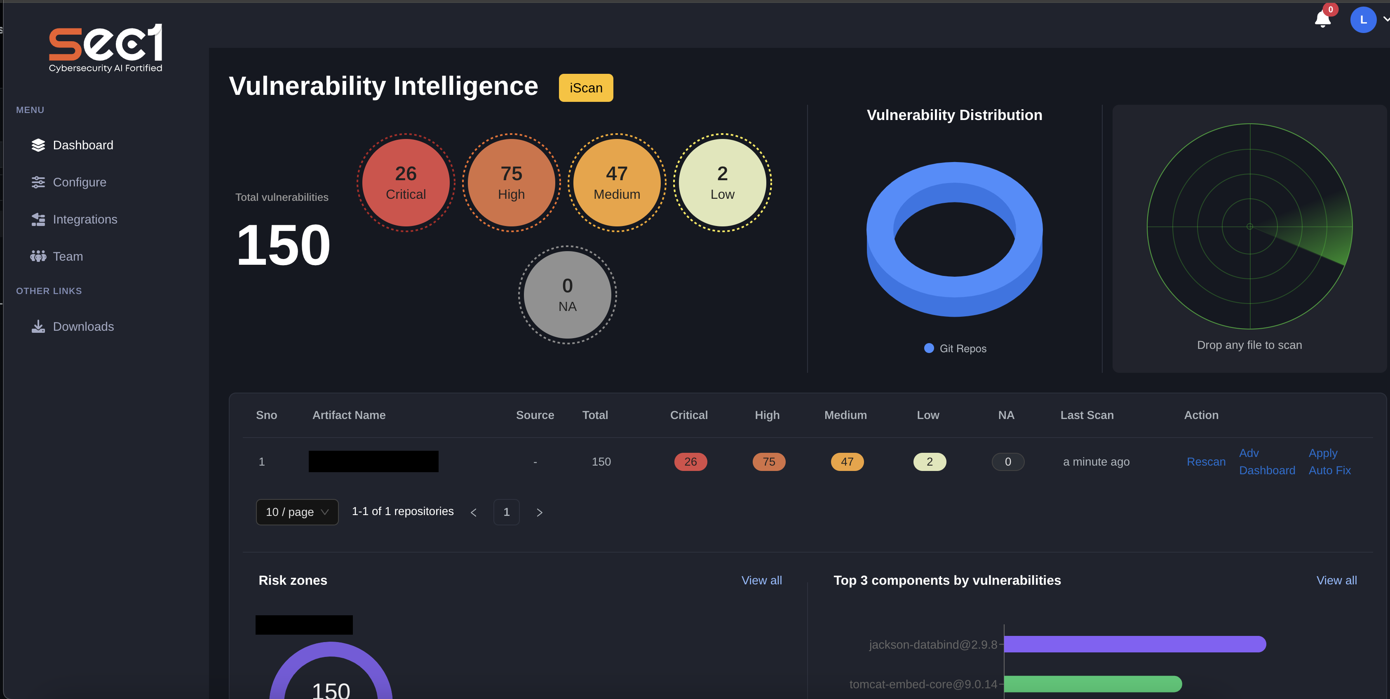Go to next page arrow
The image size is (1390, 699).
(x=539, y=513)
